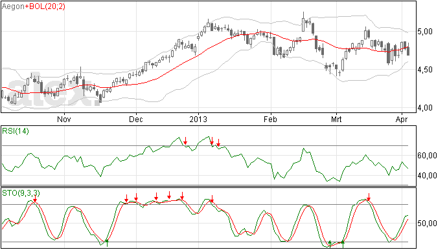Click the 60,00 RSI axis value
Image resolution: width=447 pixels, height=250 pixels.
(x=428, y=156)
